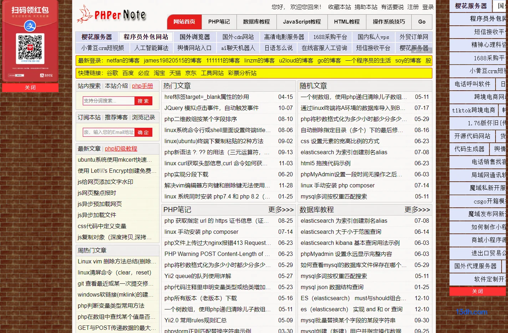Click the 收藏本站 link

(x=340, y=7)
